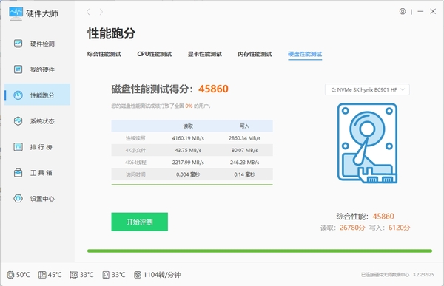Switch to 显卡性能测试 tab

pyautogui.click(x=205, y=54)
